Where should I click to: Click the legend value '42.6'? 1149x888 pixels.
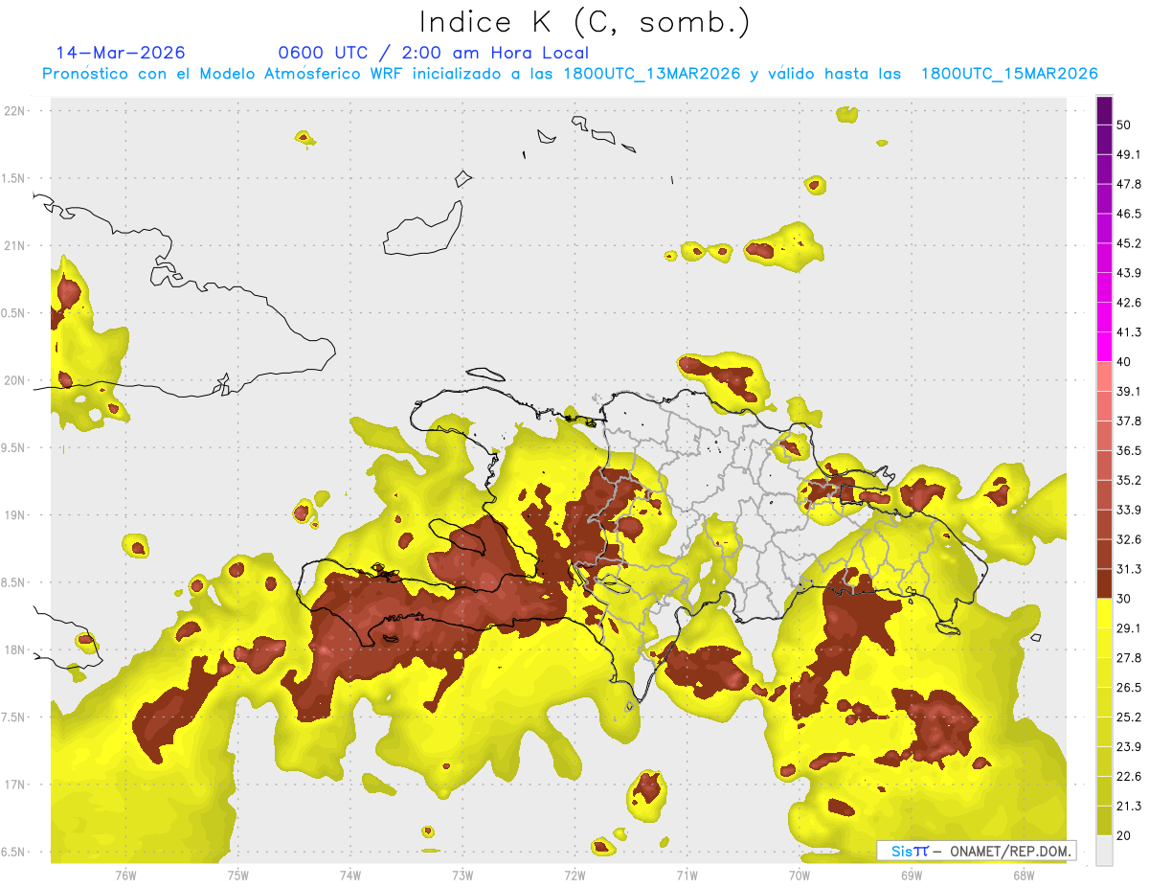[x=1129, y=303]
